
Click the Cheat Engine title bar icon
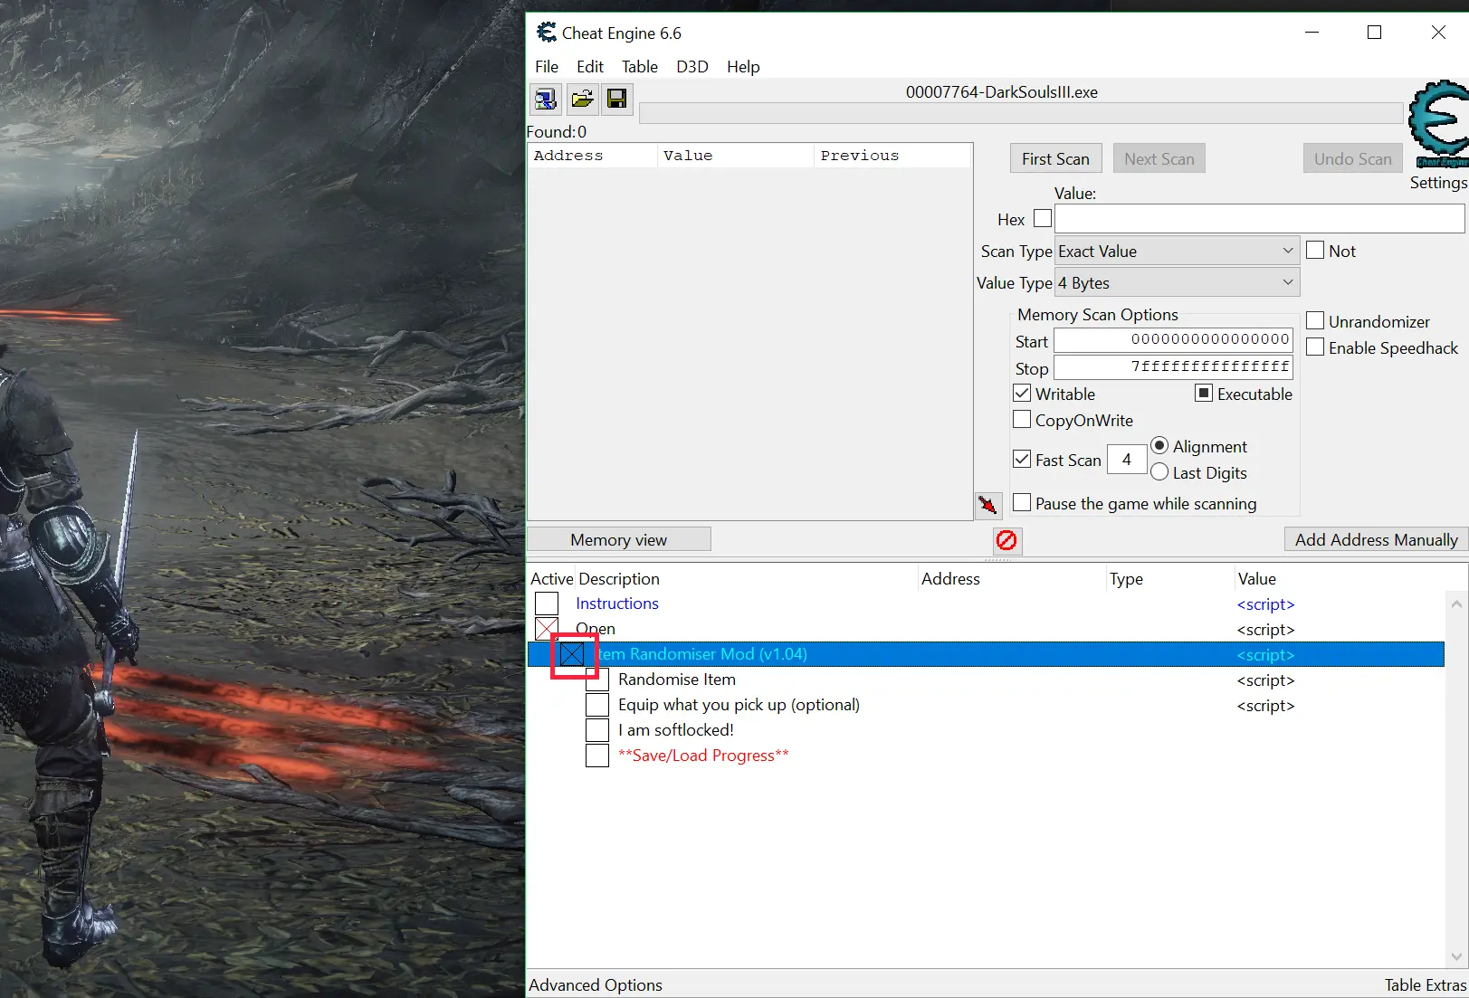tap(547, 33)
